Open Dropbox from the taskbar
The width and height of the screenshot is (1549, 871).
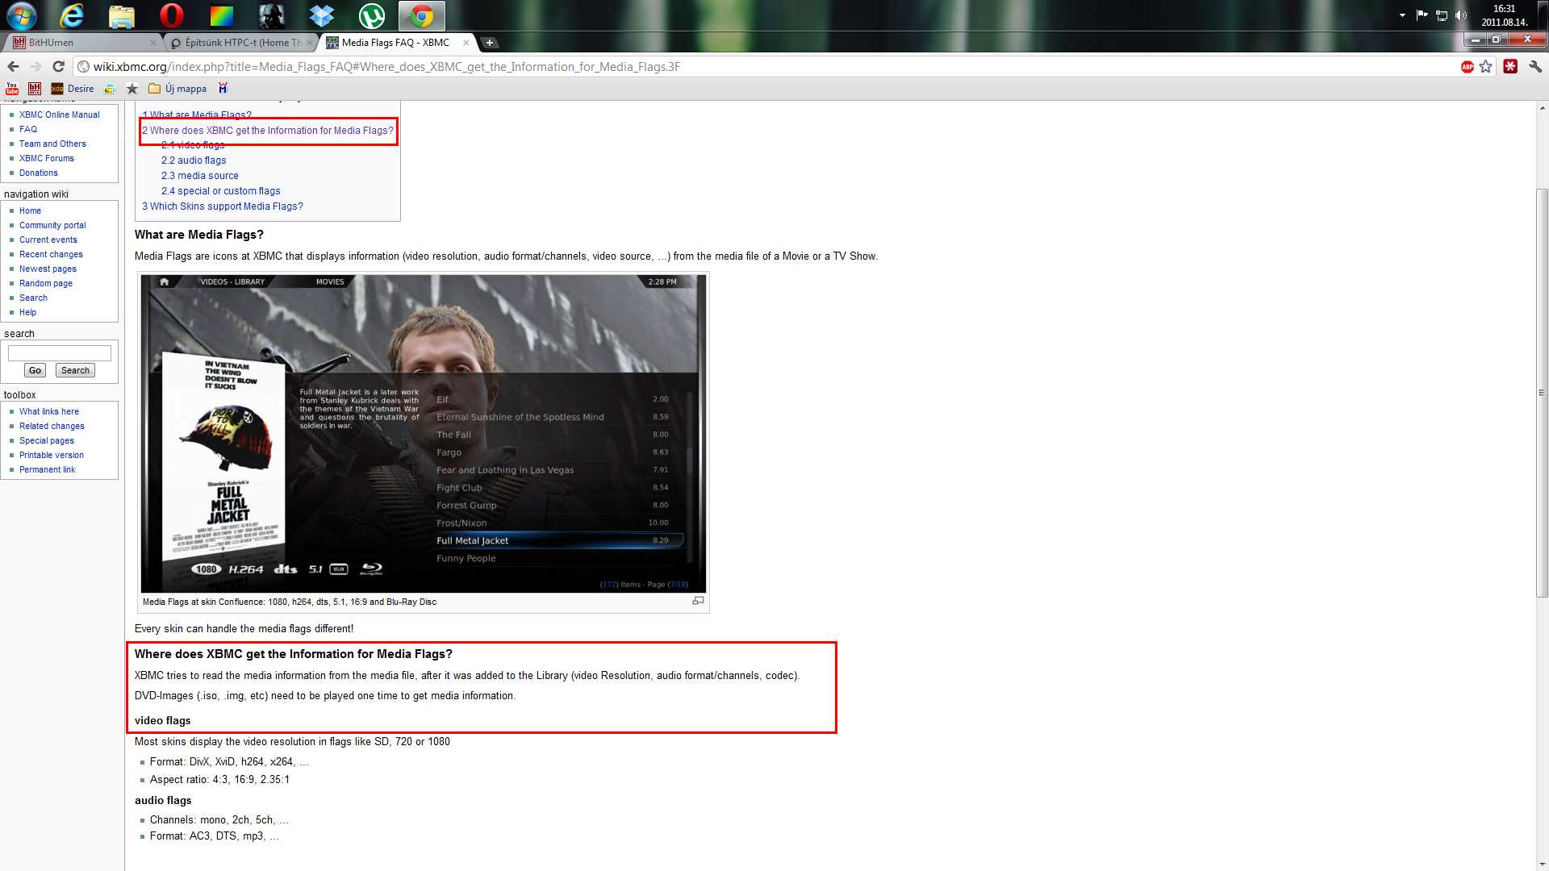[321, 15]
